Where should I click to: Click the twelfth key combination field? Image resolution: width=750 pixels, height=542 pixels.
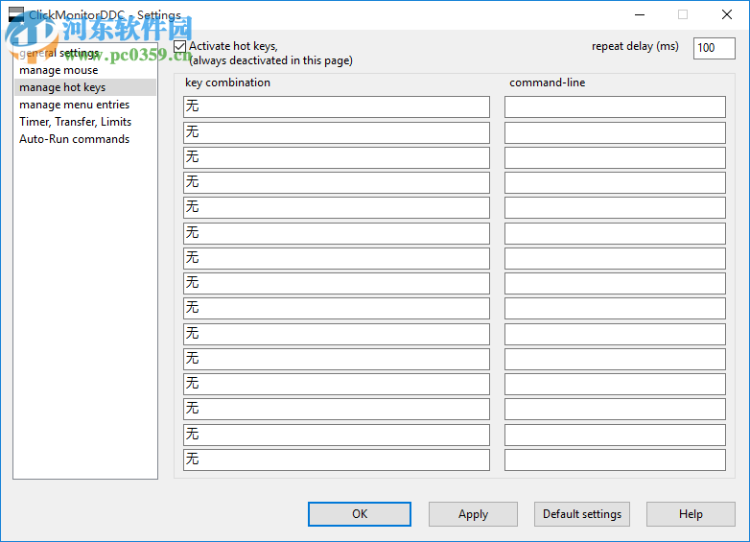(337, 384)
